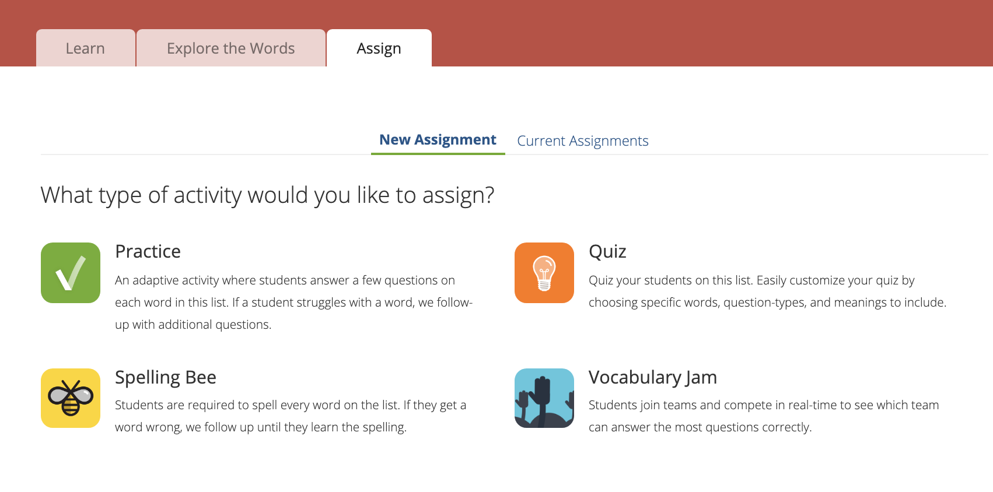Click the Vocabulary Jam teams description
The image size is (993, 492).
pos(764,416)
